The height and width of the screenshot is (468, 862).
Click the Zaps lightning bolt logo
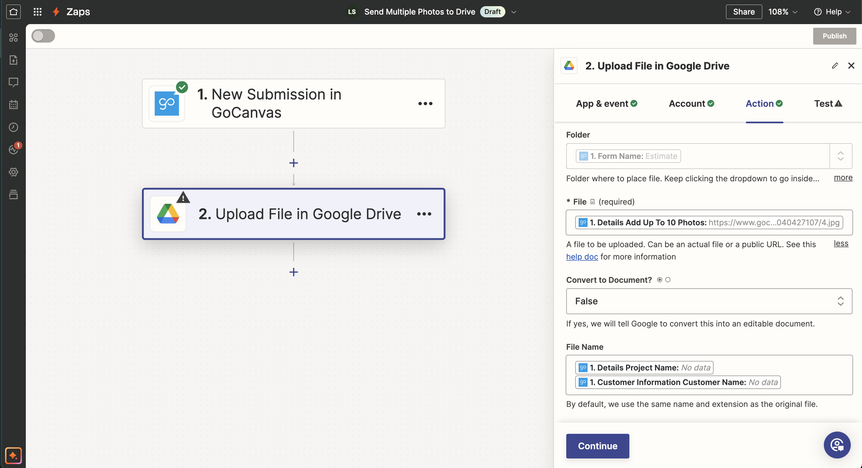point(56,12)
